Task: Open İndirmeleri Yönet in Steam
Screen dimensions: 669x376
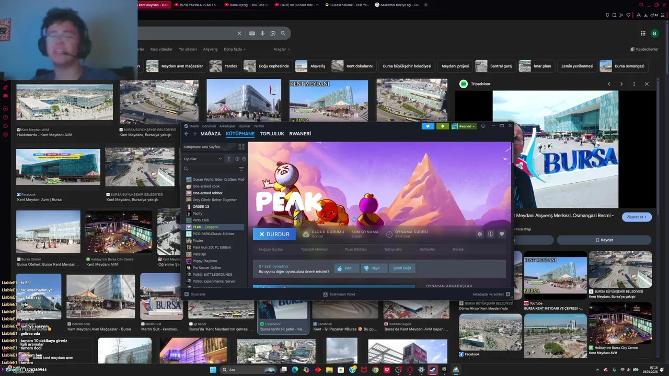Action: coord(339,294)
